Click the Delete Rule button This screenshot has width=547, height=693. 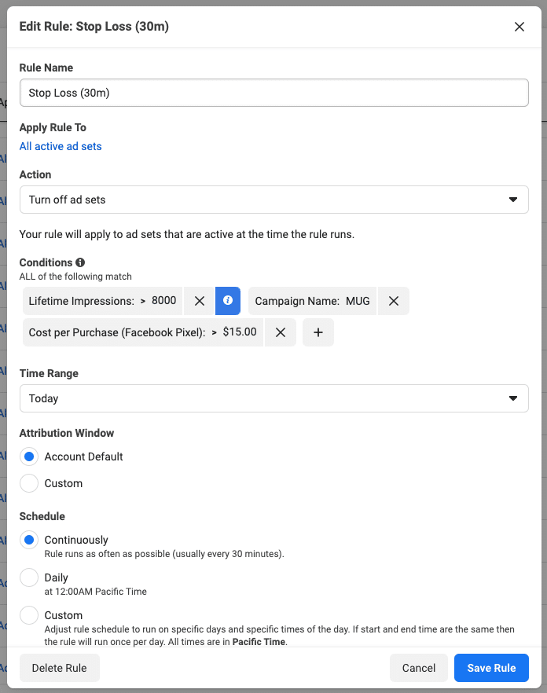click(x=59, y=668)
